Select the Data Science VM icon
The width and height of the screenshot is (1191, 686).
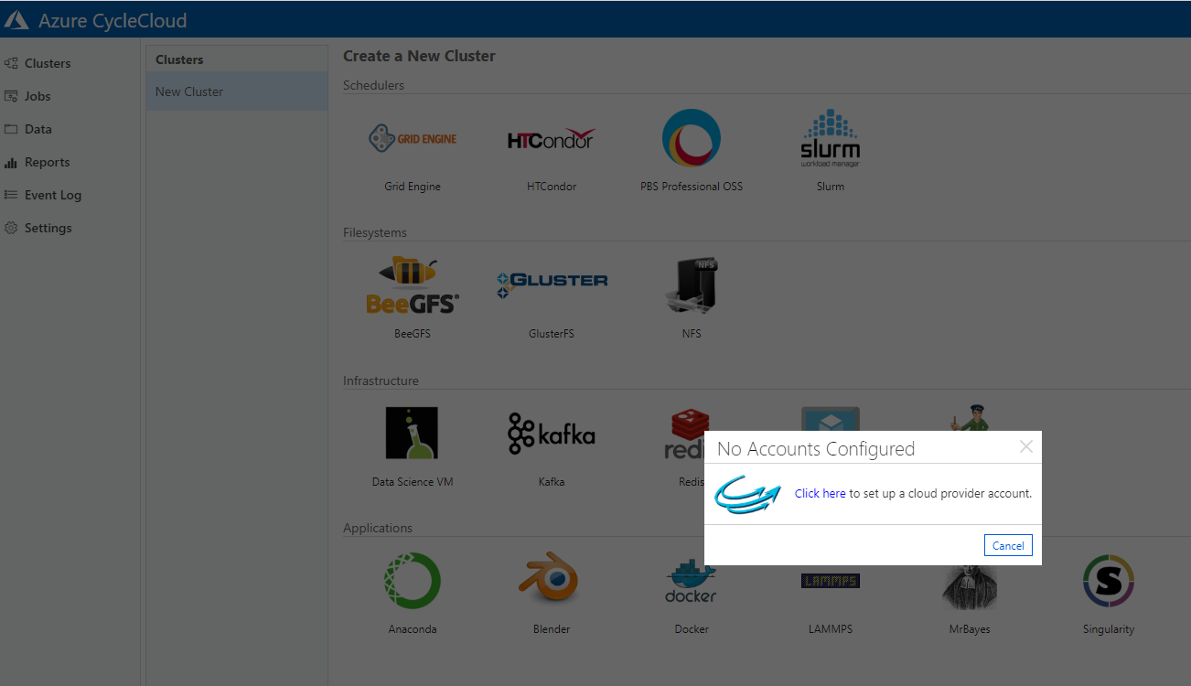(412, 433)
